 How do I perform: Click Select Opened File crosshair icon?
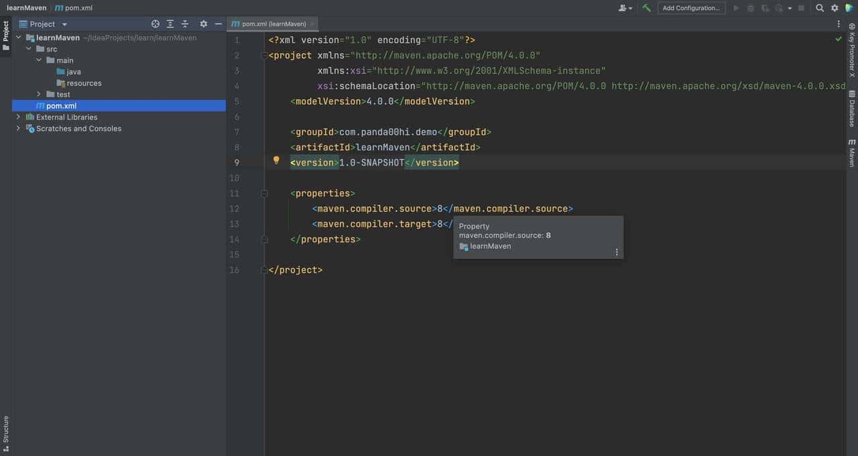point(156,24)
